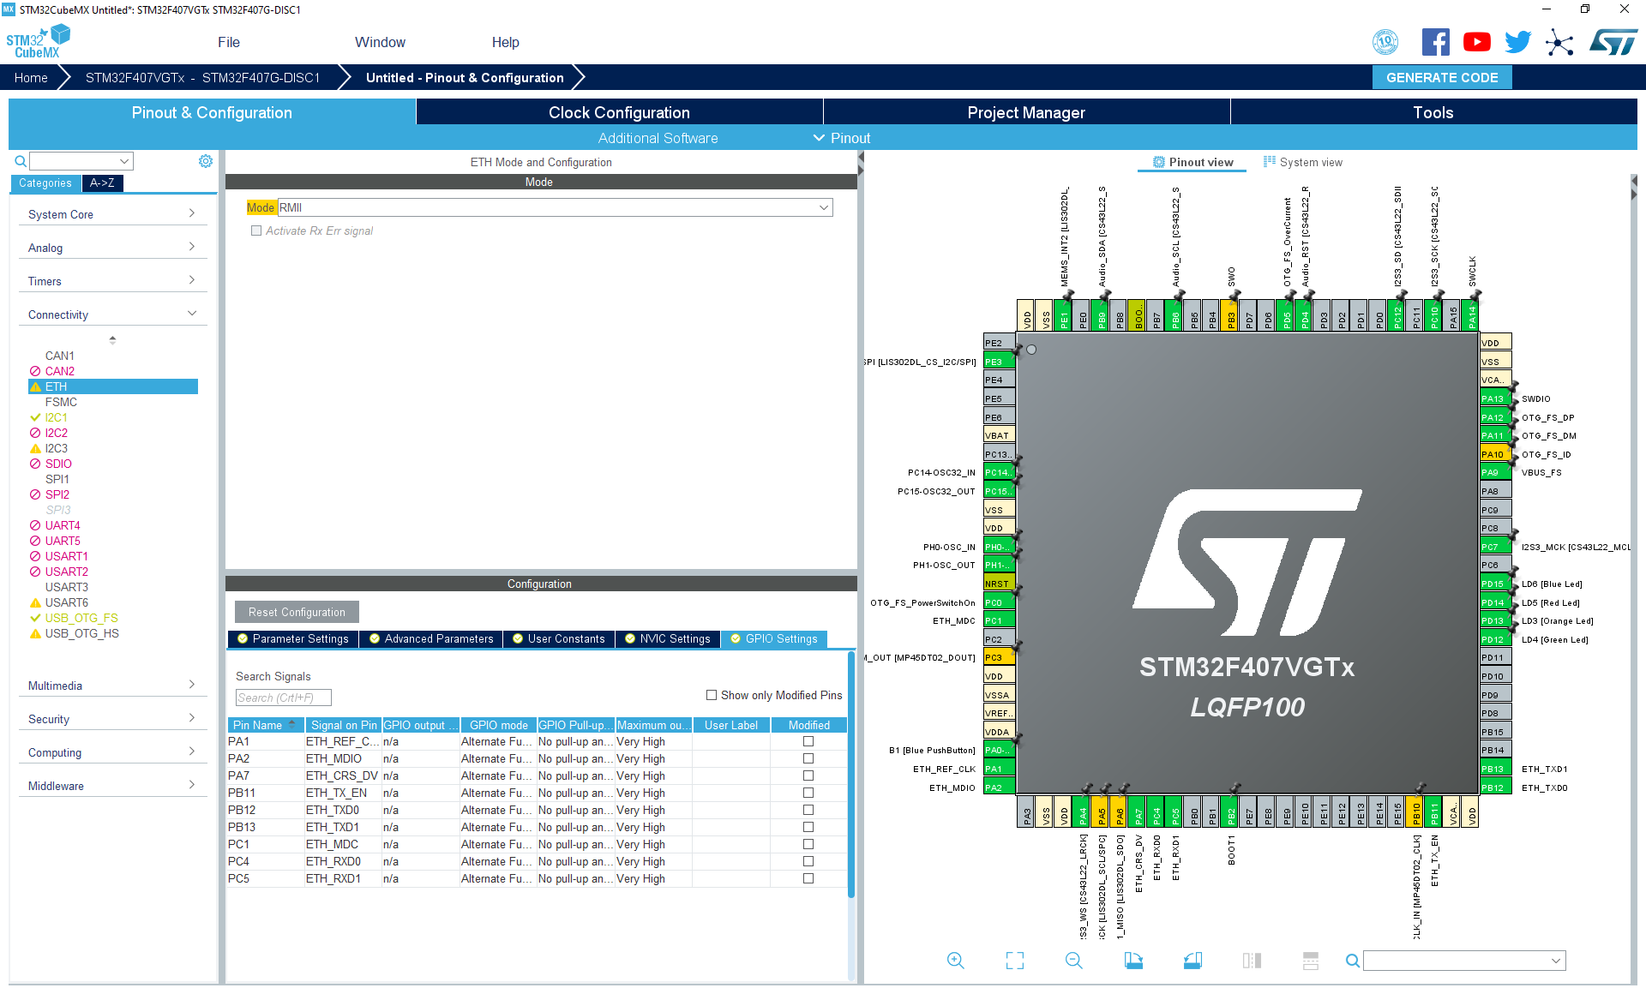Expand the Security category
This screenshot has width=1646, height=994.
point(111,719)
